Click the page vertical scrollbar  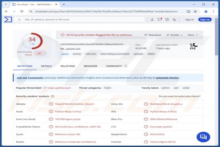click(216, 37)
